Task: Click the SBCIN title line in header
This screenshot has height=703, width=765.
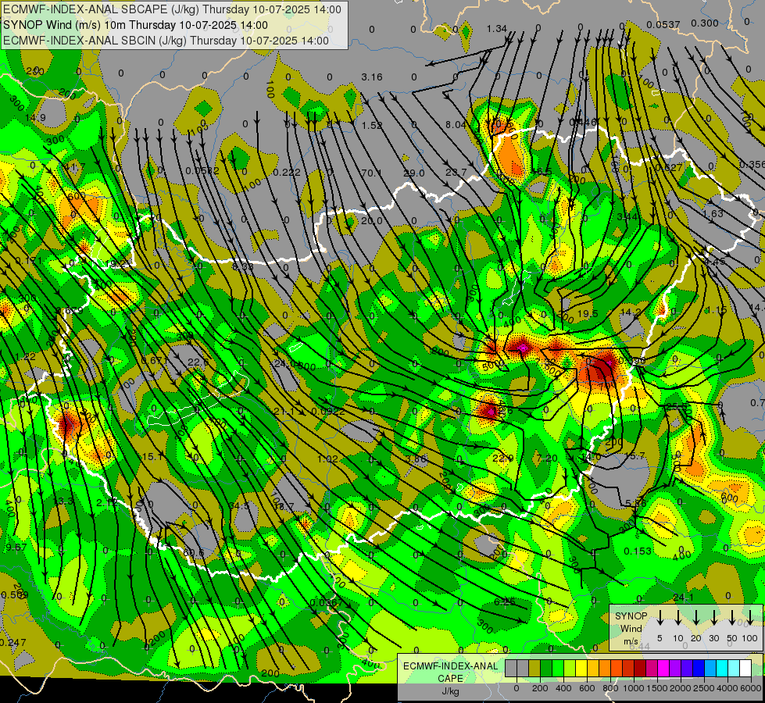Action: point(166,41)
